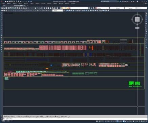The width and height of the screenshot is (148, 123).
Task: Open the TEXT style dropdown
Action: (58, 10)
